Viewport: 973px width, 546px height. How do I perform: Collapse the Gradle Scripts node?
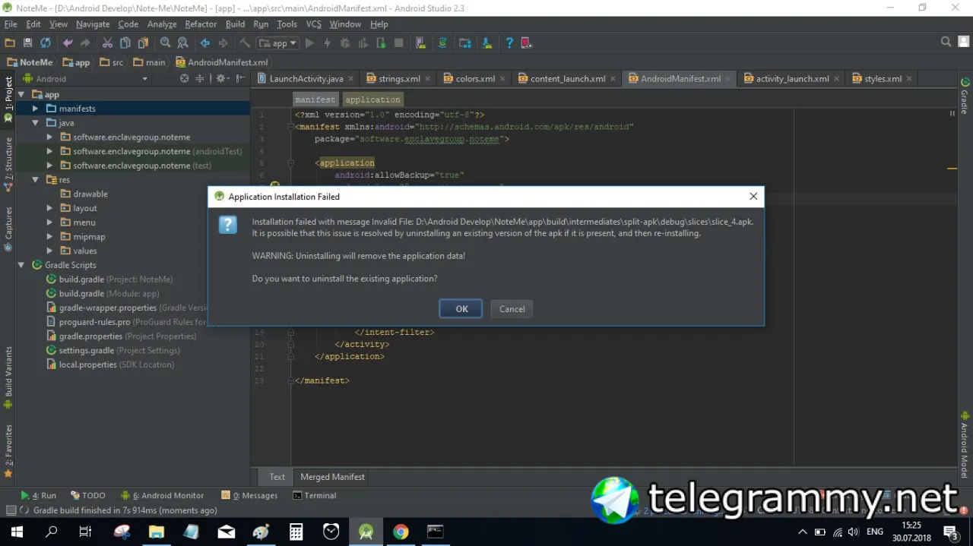pyautogui.click(x=21, y=265)
